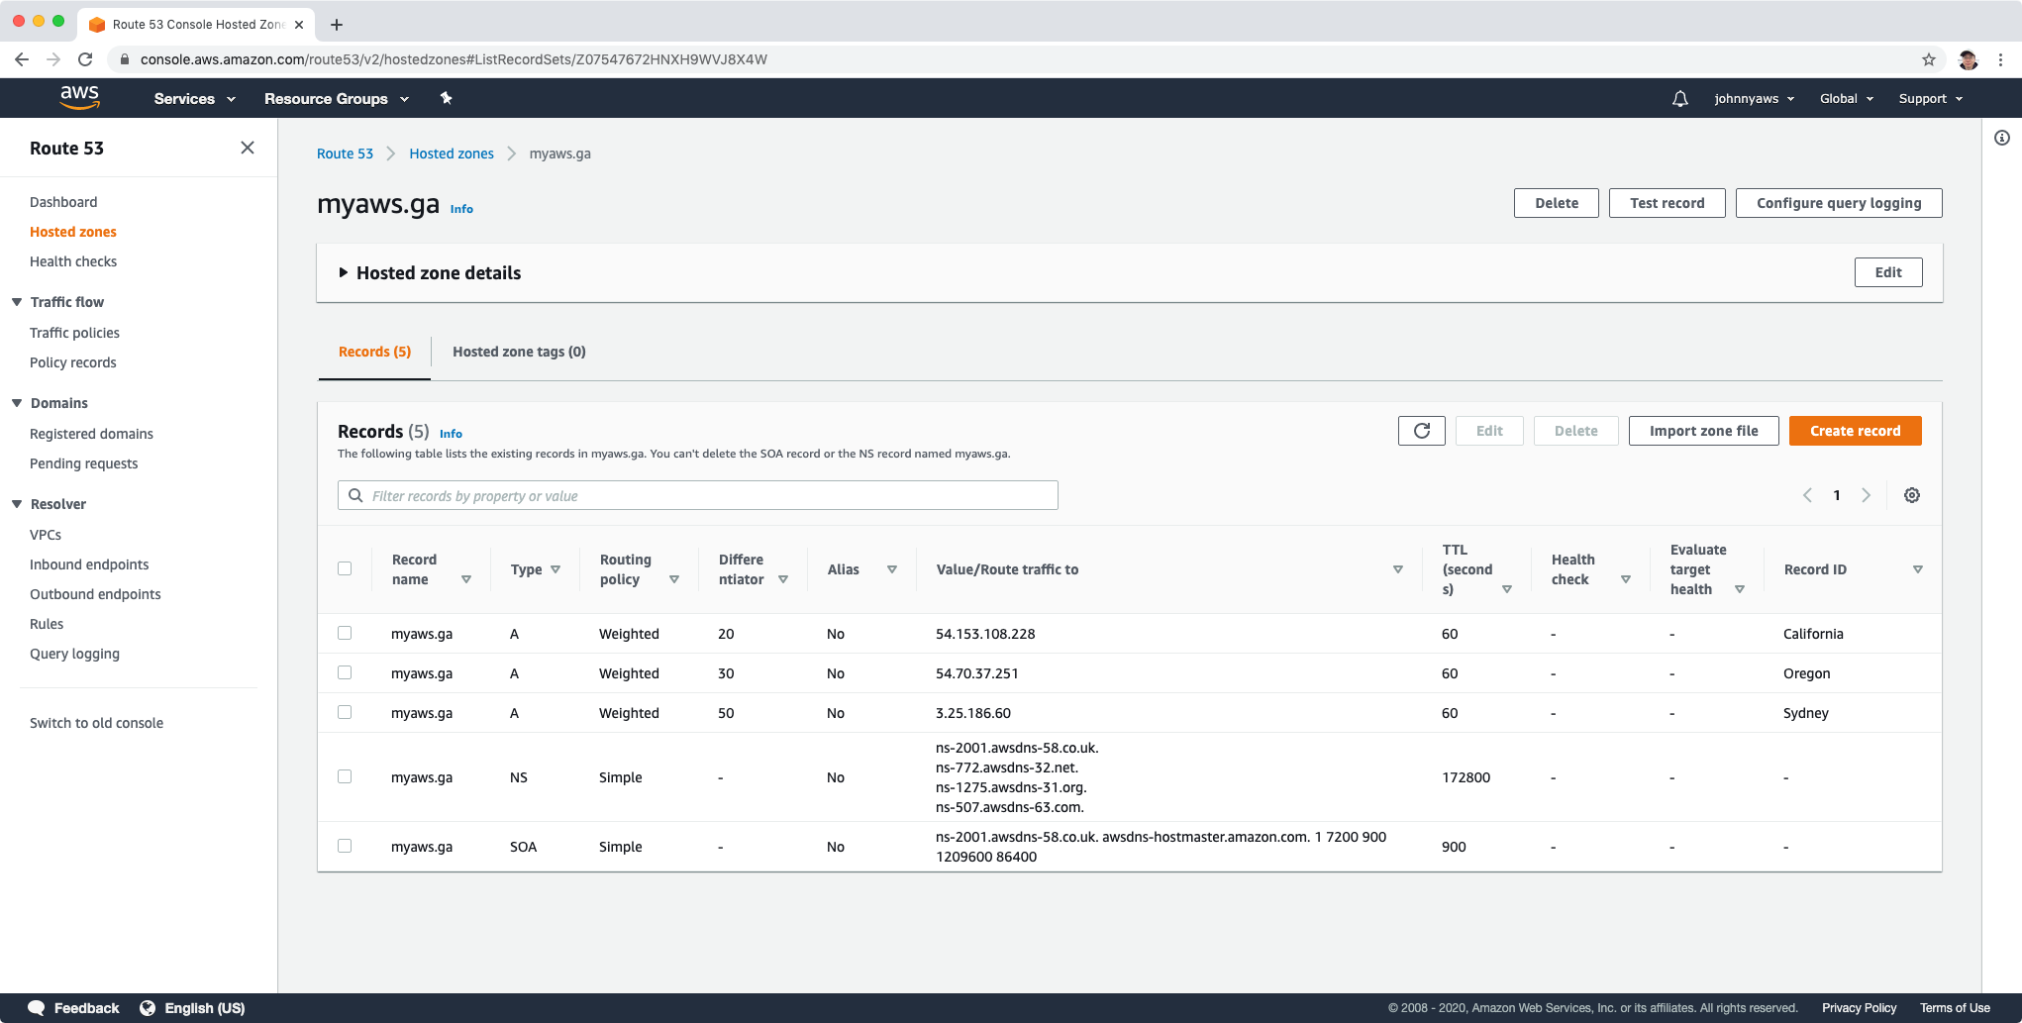Open the Services dropdown menu

195,98
